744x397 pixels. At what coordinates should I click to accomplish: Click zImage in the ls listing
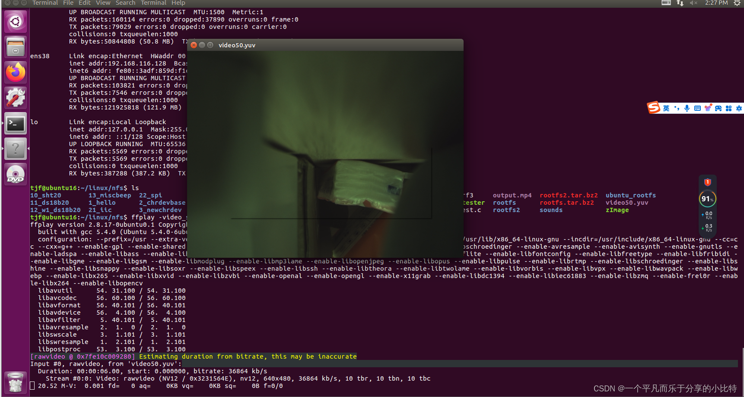click(x=617, y=210)
